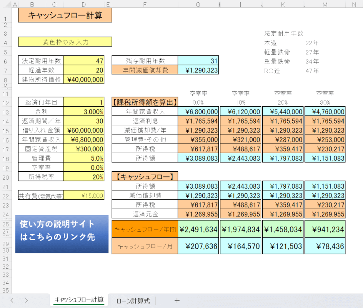Select the green ¥941,234 cash flow cell

(325, 229)
